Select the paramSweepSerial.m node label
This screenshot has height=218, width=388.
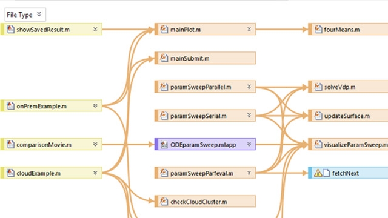[x=198, y=116]
